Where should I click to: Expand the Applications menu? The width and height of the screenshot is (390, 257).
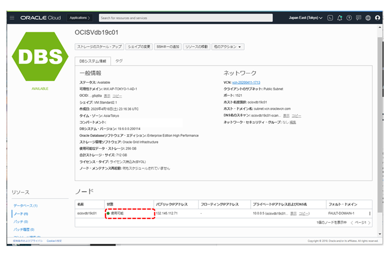coord(80,18)
